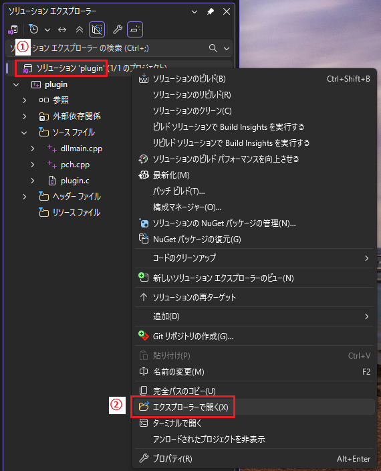Click the 完全パスのコピー copy icon
Image resolution: width=381 pixels, height=471 pixels.
click(x=144, y=391)
